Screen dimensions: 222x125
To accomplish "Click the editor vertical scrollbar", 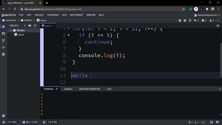I will (221, 60).
